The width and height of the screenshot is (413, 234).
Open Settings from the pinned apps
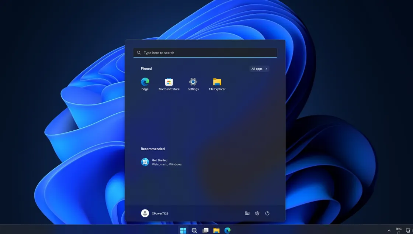coord(193,82)
